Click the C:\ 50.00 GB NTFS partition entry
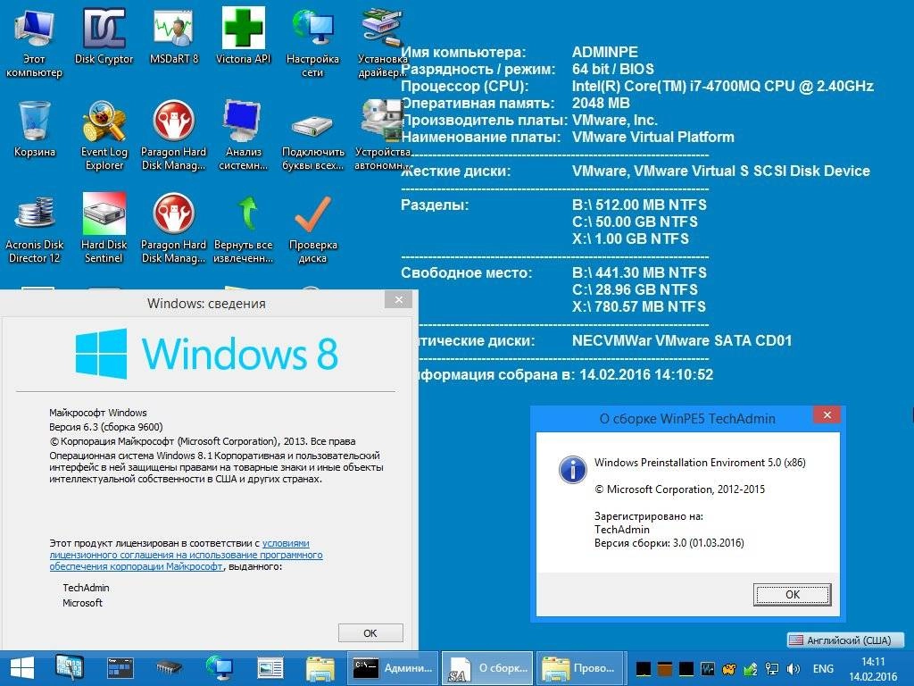Image resolution: width=914 pixels, height=686 pixels. (x=635, y=222)
